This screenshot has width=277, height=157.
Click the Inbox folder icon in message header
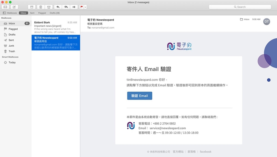tap(241, 19)
